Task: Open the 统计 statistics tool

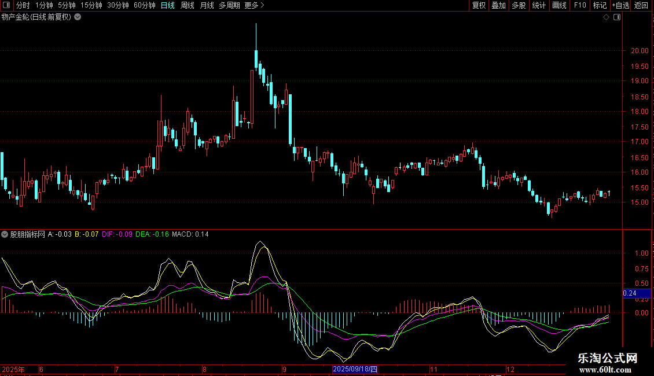Action: pos(539,6)
